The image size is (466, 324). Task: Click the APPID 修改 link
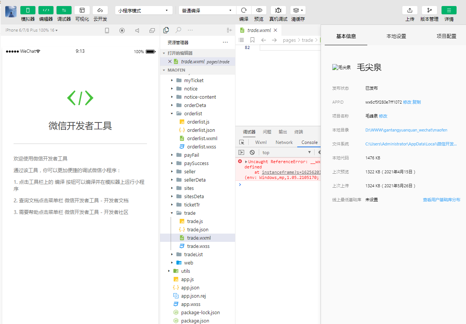407,102
